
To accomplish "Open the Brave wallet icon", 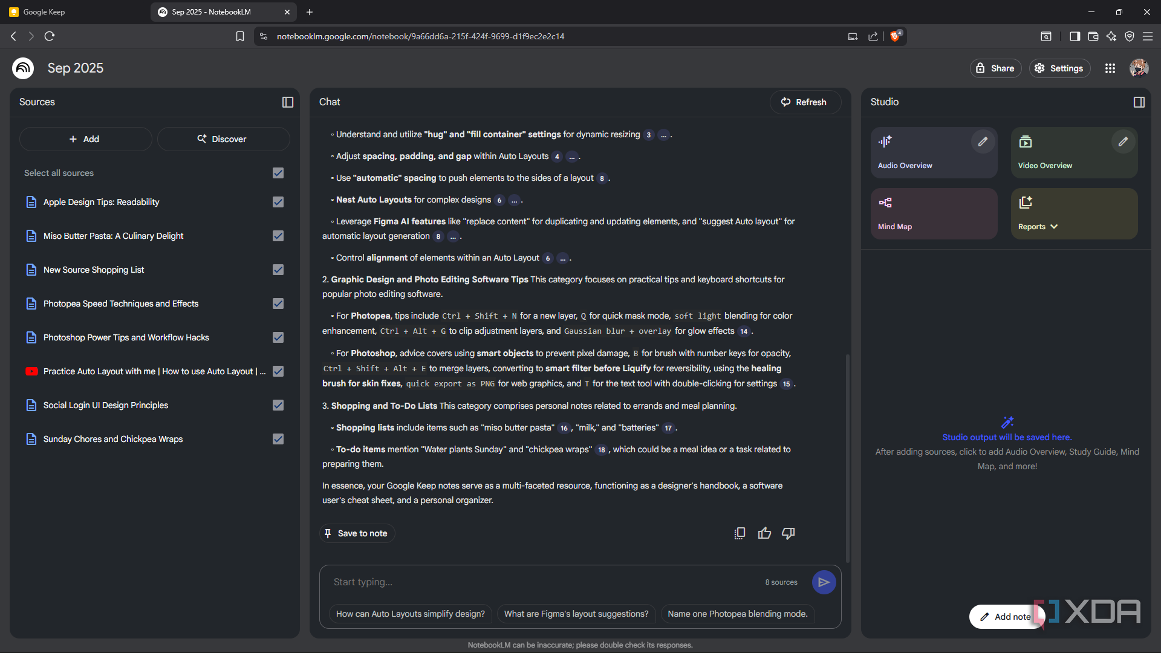I will tap(1093, 36).
